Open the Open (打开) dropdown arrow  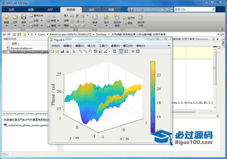(15, 26)
